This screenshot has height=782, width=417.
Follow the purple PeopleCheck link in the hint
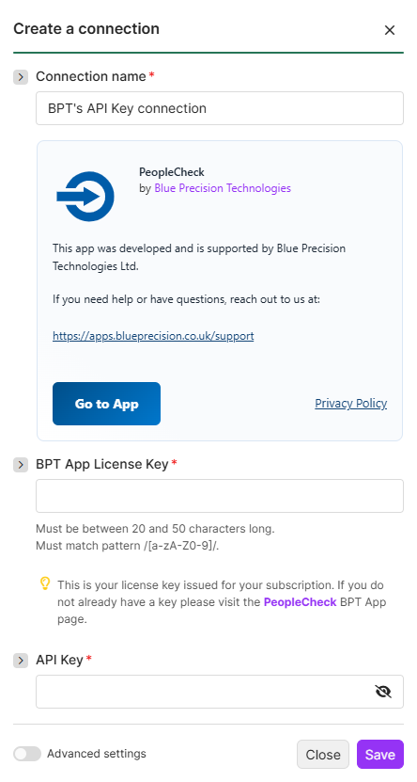300,602
